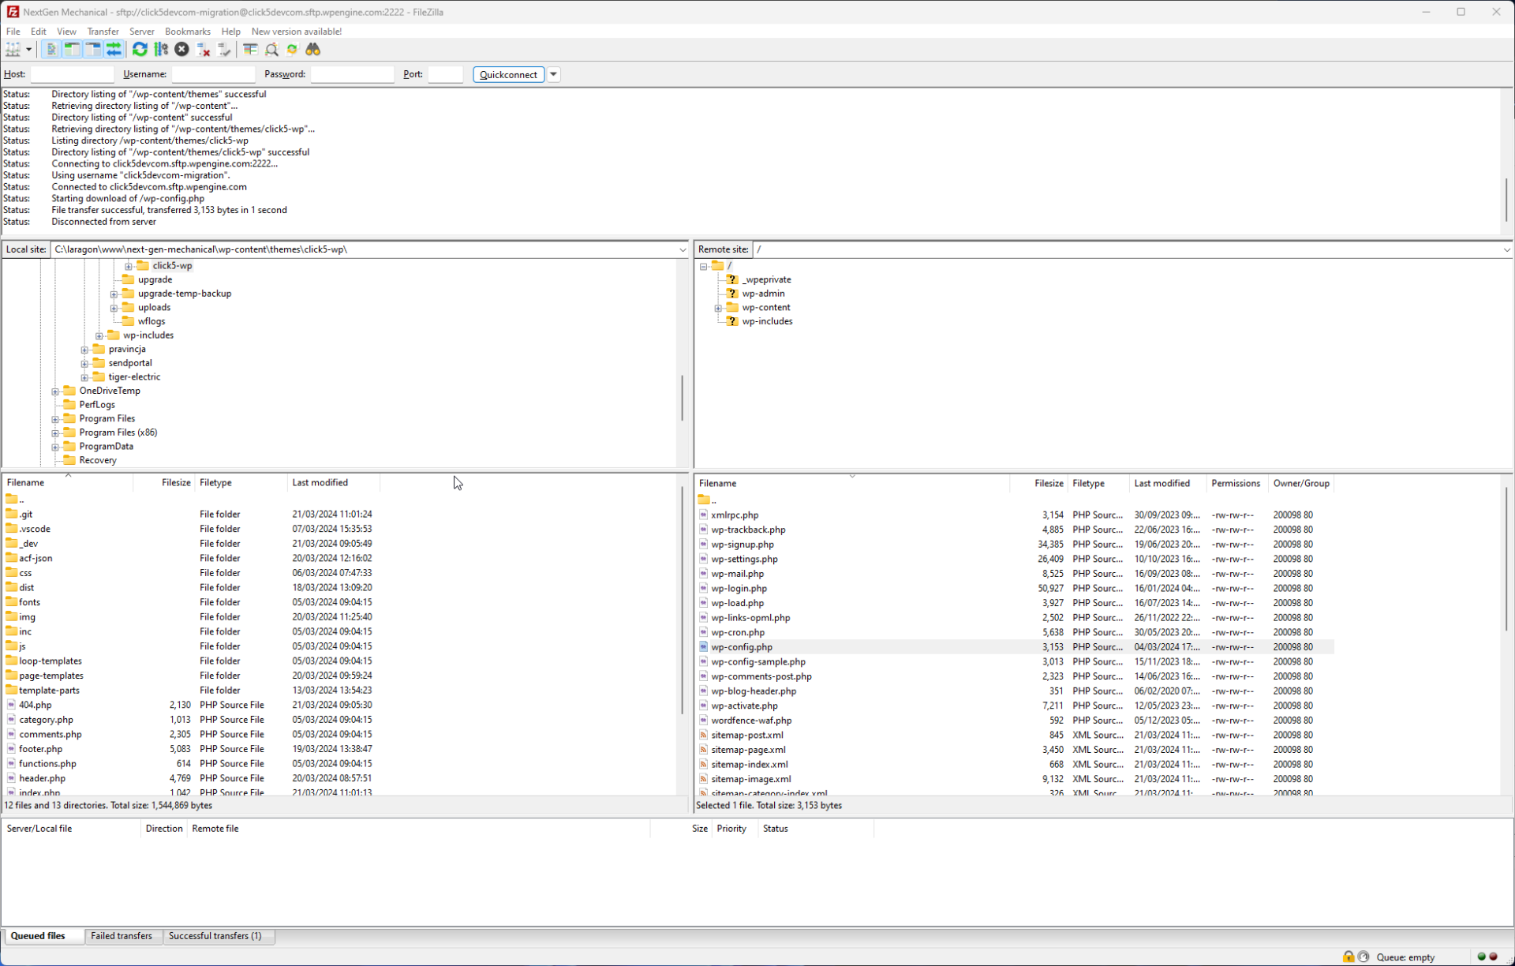Open the Transfer menu
Viewport: 1515px width, 966px height.
click(103, 32)
